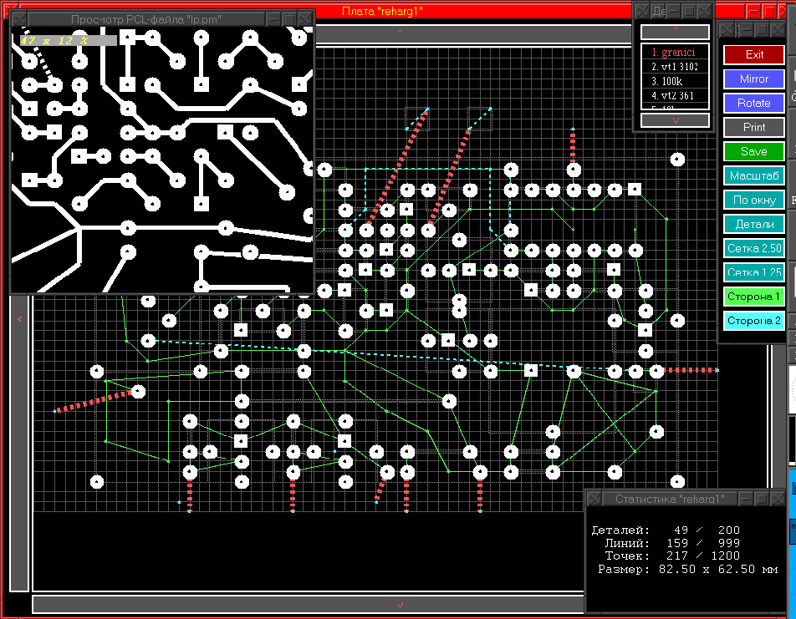
Task: Open the Масштаб scale option
Action: coord(754,175)
